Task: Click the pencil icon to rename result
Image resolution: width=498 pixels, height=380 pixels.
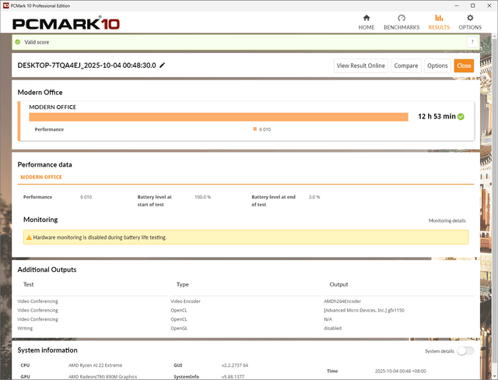Action: [163, 65]
